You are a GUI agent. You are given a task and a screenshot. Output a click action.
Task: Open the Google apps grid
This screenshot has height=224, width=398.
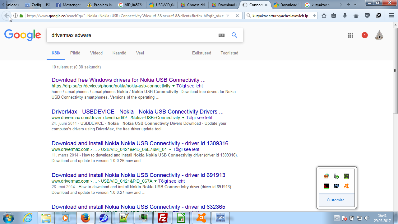[x=351, y=35]
